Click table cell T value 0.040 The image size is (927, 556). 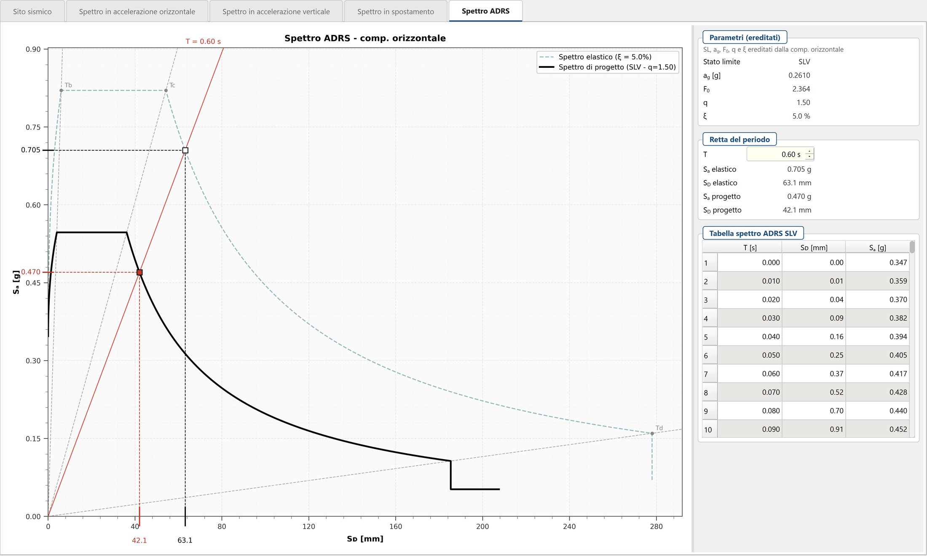[x=750, y=337]
